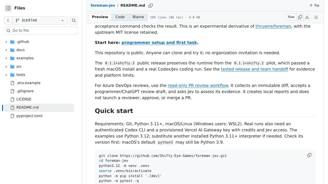Screen dimensions: 328x184
Task: Download the raw file icon
Action: point(307,17)
